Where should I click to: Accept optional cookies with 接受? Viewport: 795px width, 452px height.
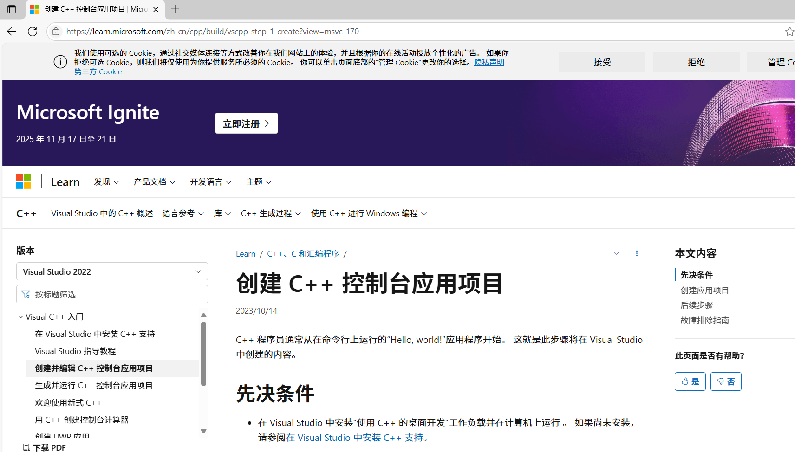(x=602, y=62)
